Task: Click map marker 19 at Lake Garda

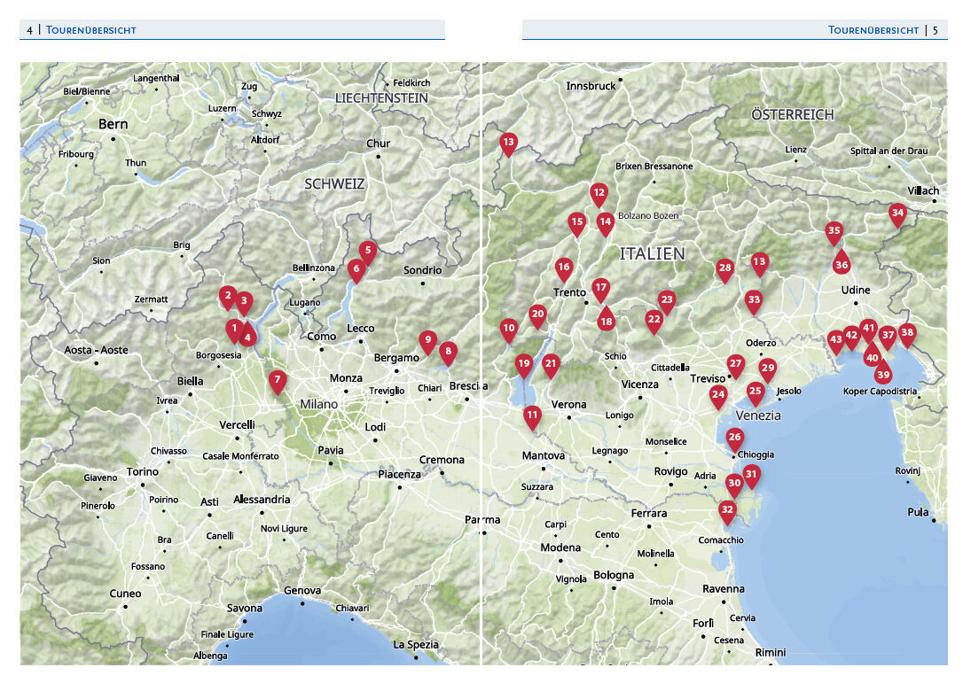Action: click(x=523, y=363)
